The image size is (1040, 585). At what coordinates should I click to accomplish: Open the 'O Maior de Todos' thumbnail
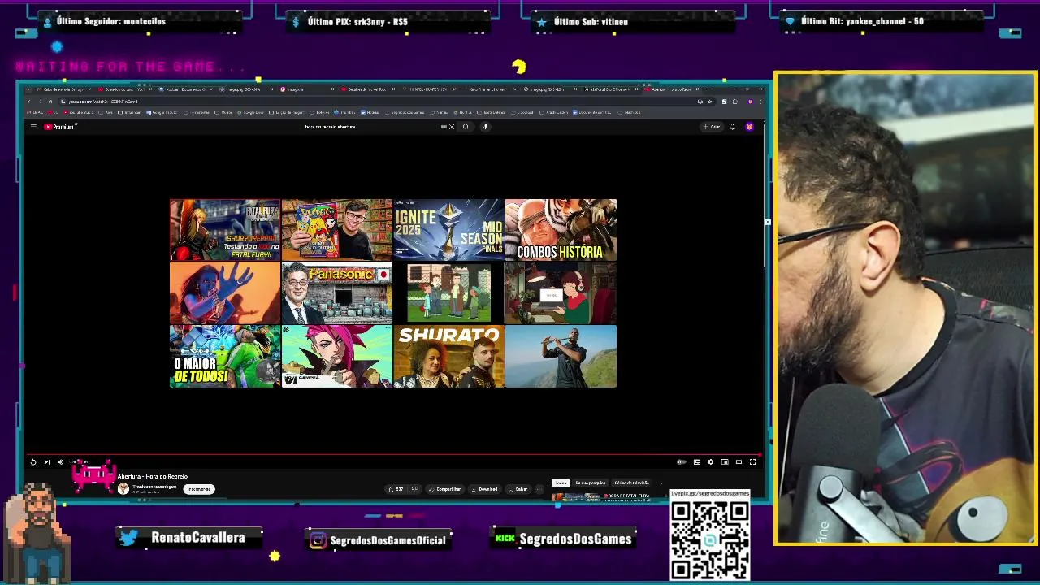(225, 356)
